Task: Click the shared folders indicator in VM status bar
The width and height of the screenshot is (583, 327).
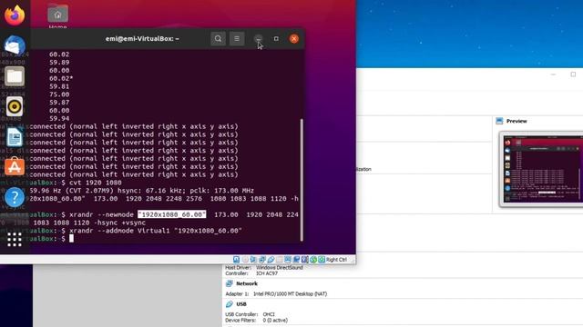Action: (280, 260)
